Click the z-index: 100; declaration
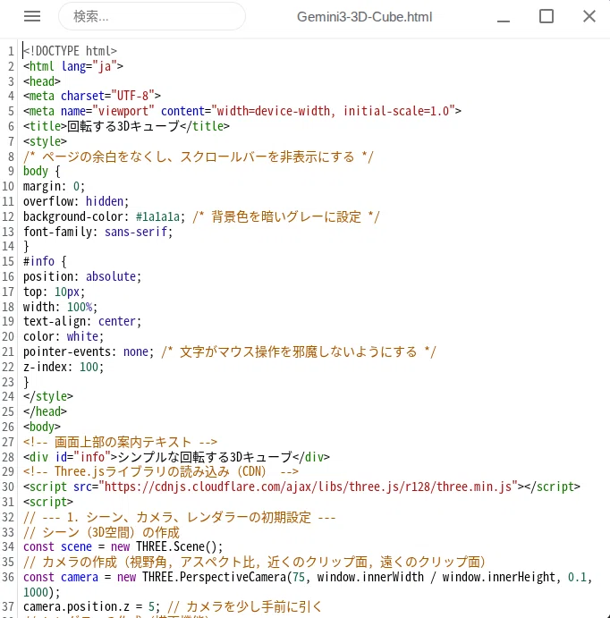Image resolution: width=610 pixels, height=618 pixels. (x=64, y=367)
